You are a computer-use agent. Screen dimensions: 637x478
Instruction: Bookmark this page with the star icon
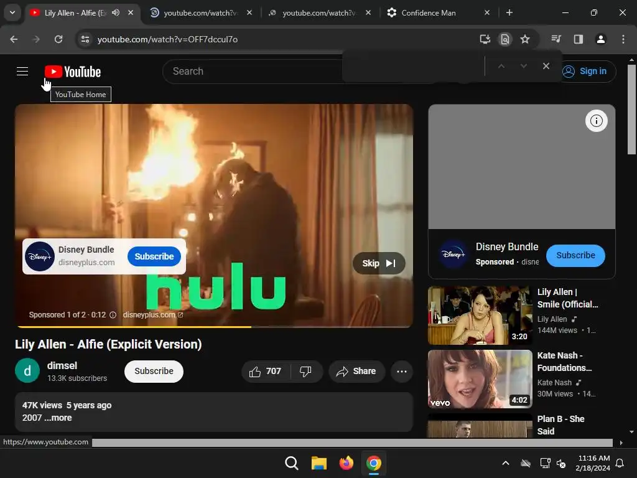pos(525,39)
